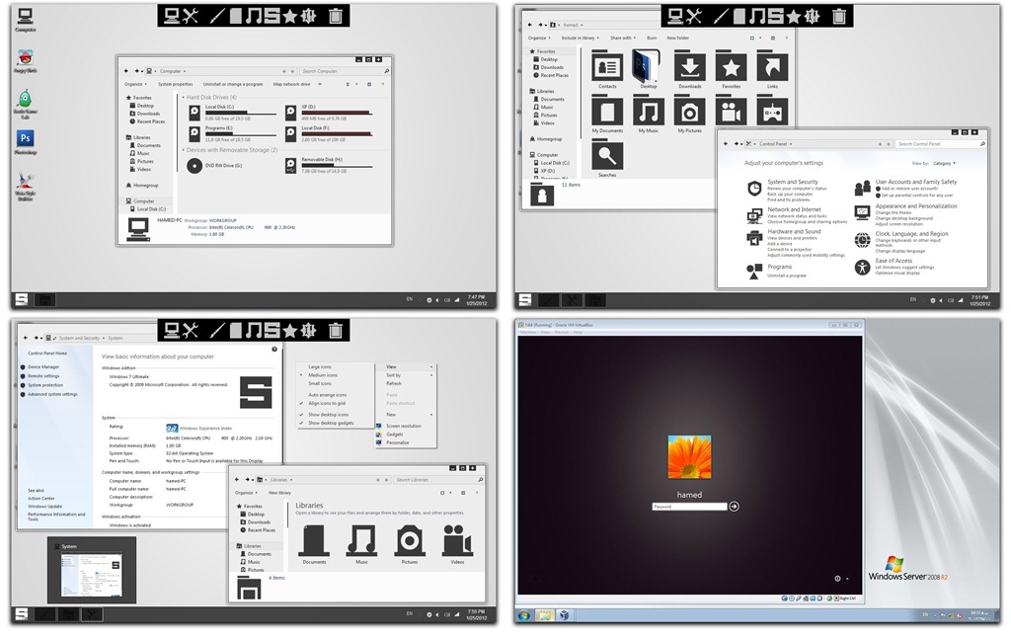
Task: Click Windows Experience Index link
Action: (x=205, y=429)
